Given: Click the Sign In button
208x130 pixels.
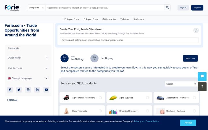Looking at the screenshot, I should [x=183, y=8].
